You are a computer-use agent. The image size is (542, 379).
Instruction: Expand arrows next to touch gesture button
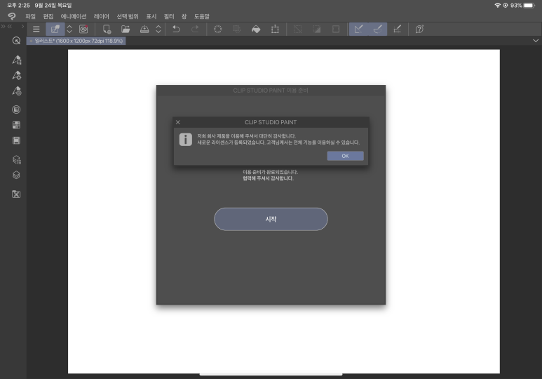(x=69, y=29)
